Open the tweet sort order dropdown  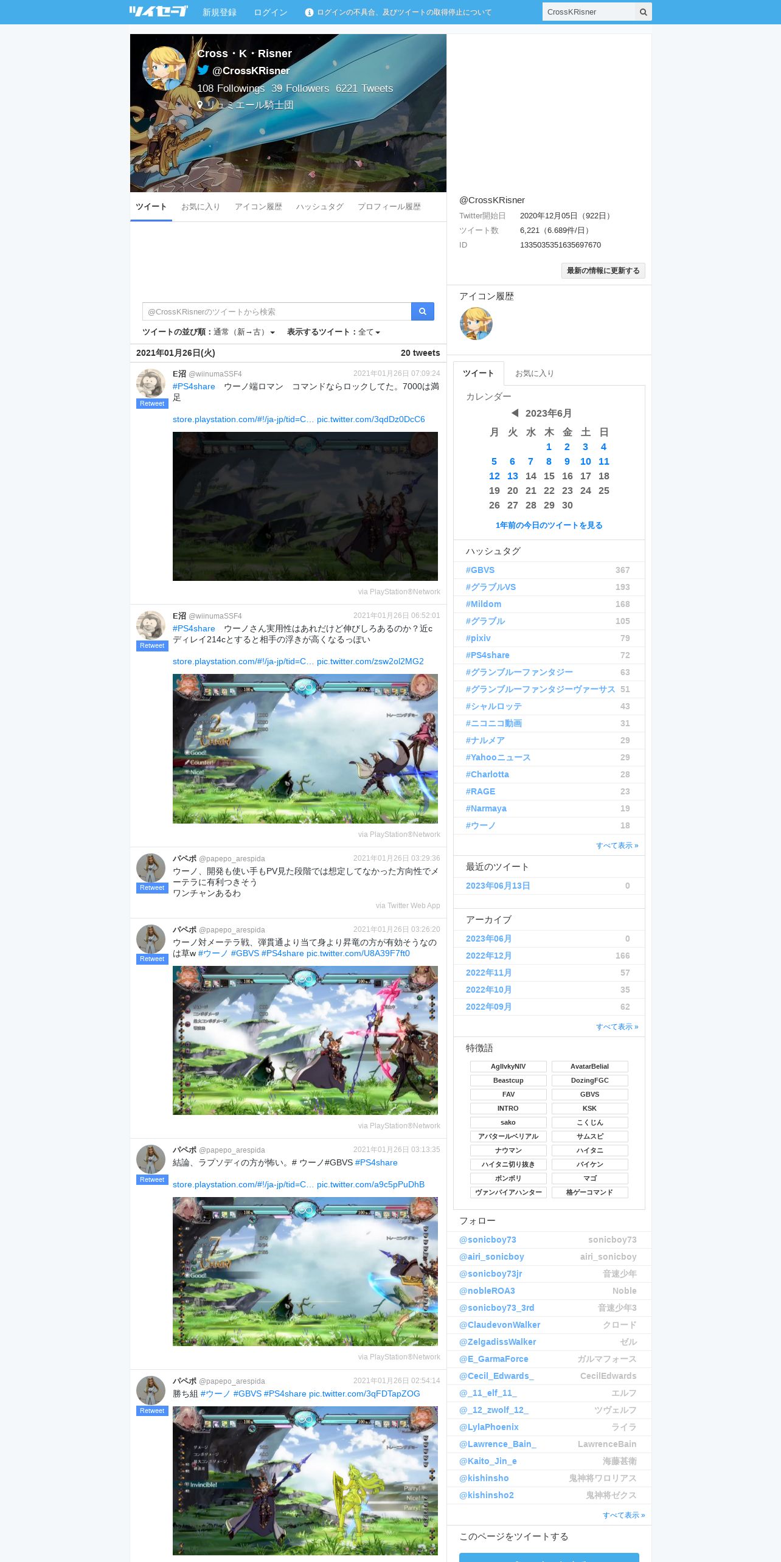point(244,332)
